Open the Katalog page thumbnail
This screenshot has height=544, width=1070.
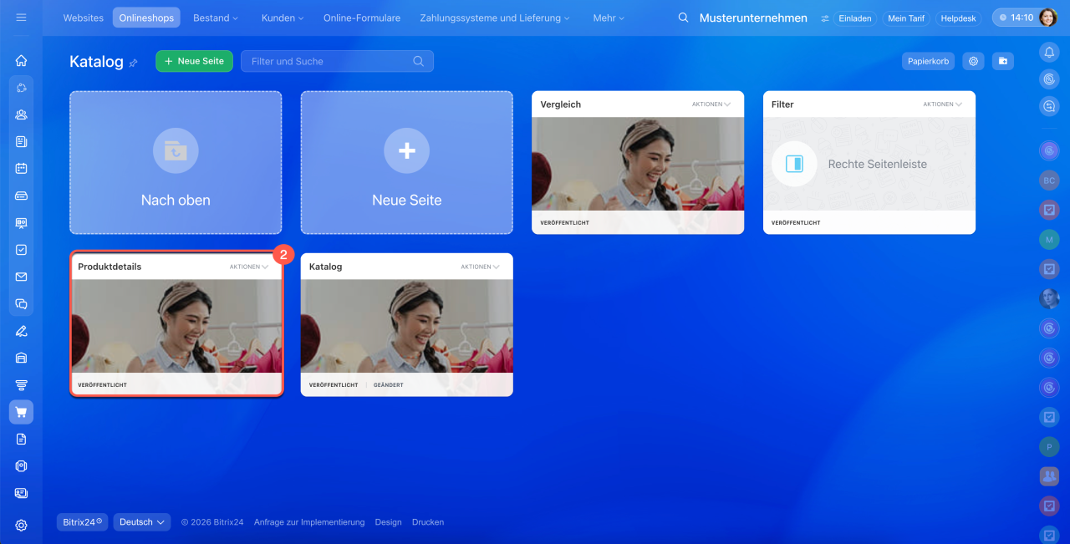click(x=407, y=326)
